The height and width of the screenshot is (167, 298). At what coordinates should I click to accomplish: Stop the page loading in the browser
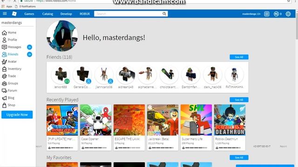pos(14,1)
